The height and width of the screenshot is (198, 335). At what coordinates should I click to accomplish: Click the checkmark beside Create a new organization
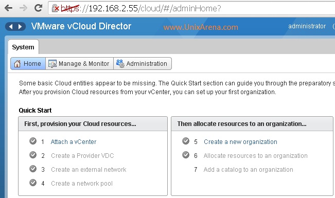186,141
